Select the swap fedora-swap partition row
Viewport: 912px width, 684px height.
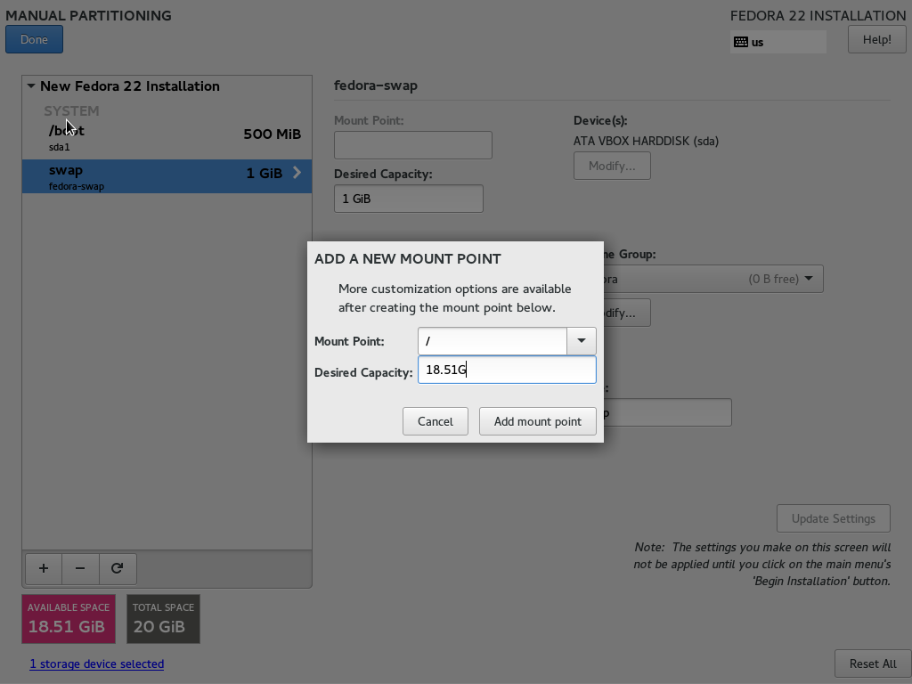[167, 176]
